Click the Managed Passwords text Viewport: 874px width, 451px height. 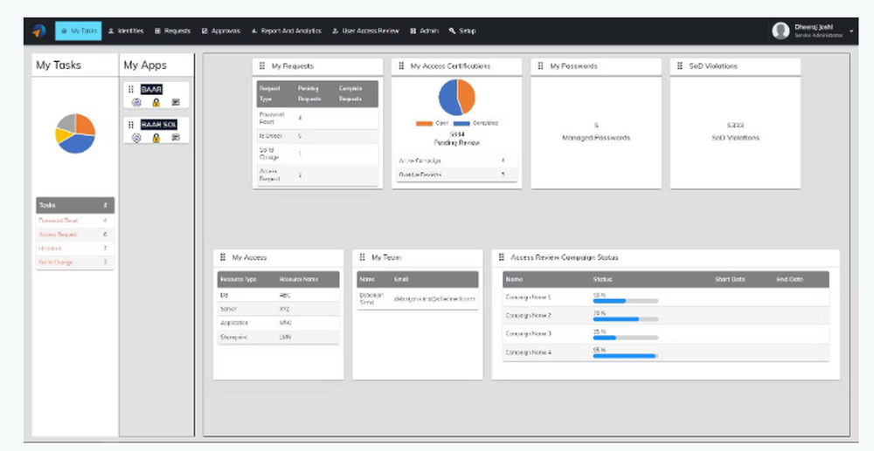[596, 138]
